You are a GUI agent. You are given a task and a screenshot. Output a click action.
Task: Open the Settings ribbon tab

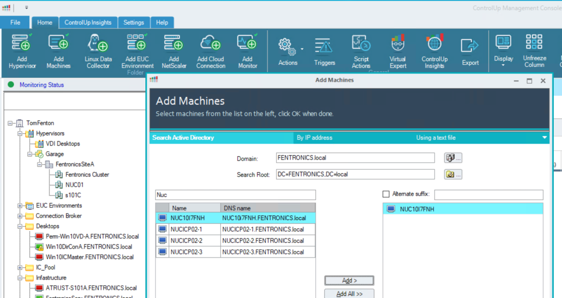(134, 22)
